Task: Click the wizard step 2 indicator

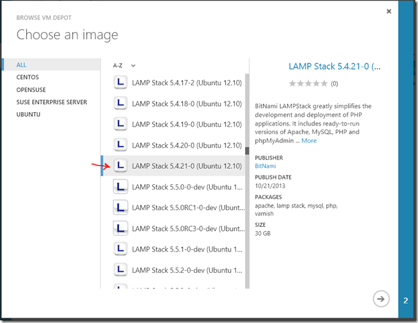Action: (405, 300)
